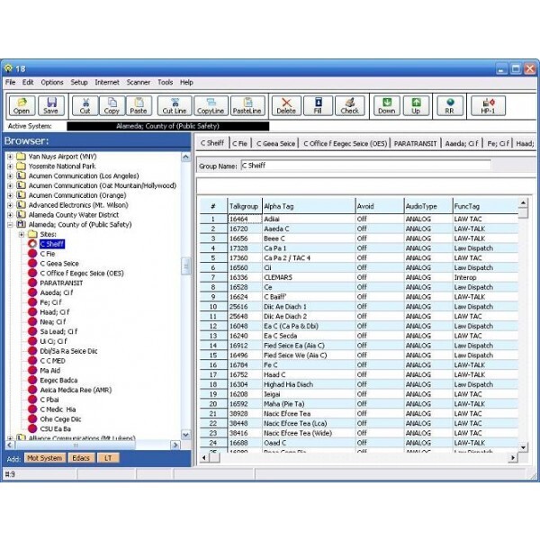Expand the Sites folder node
This screenshot has width=540, height=540.
pyautogui.click(x=22, y=234)
